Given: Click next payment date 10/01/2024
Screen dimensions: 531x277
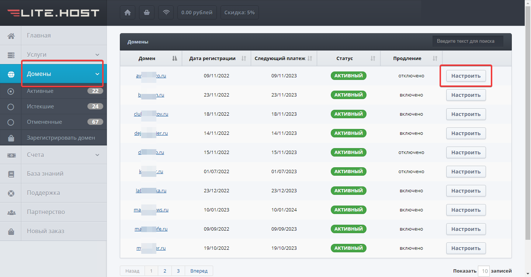Looking at the screenshot, I should 284,210.
